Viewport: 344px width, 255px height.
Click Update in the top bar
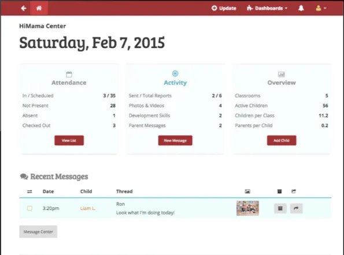coord(224,8)
